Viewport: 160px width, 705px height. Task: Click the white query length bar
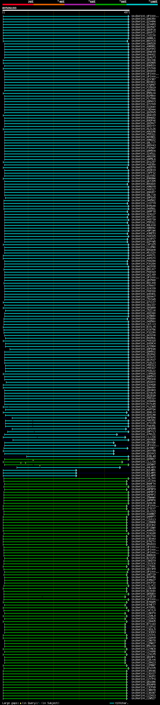tap(66, 10)
